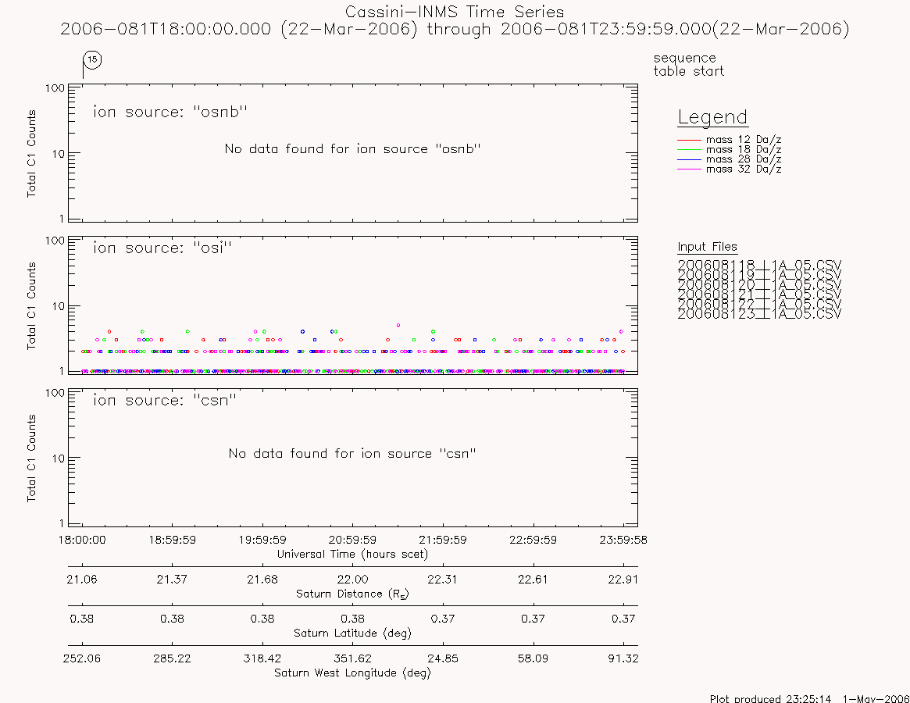Click the circled 15 sequence marker
This screenshot has width=910, height=703.
tap(92, 60)
